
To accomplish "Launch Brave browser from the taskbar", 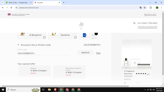I will [x=55, y=90].
